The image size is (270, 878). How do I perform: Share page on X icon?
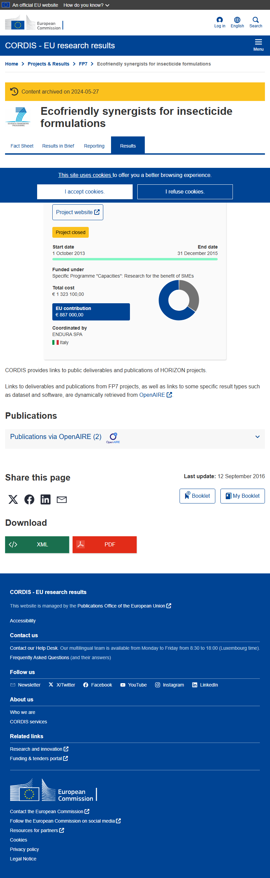tap(13, 500)
